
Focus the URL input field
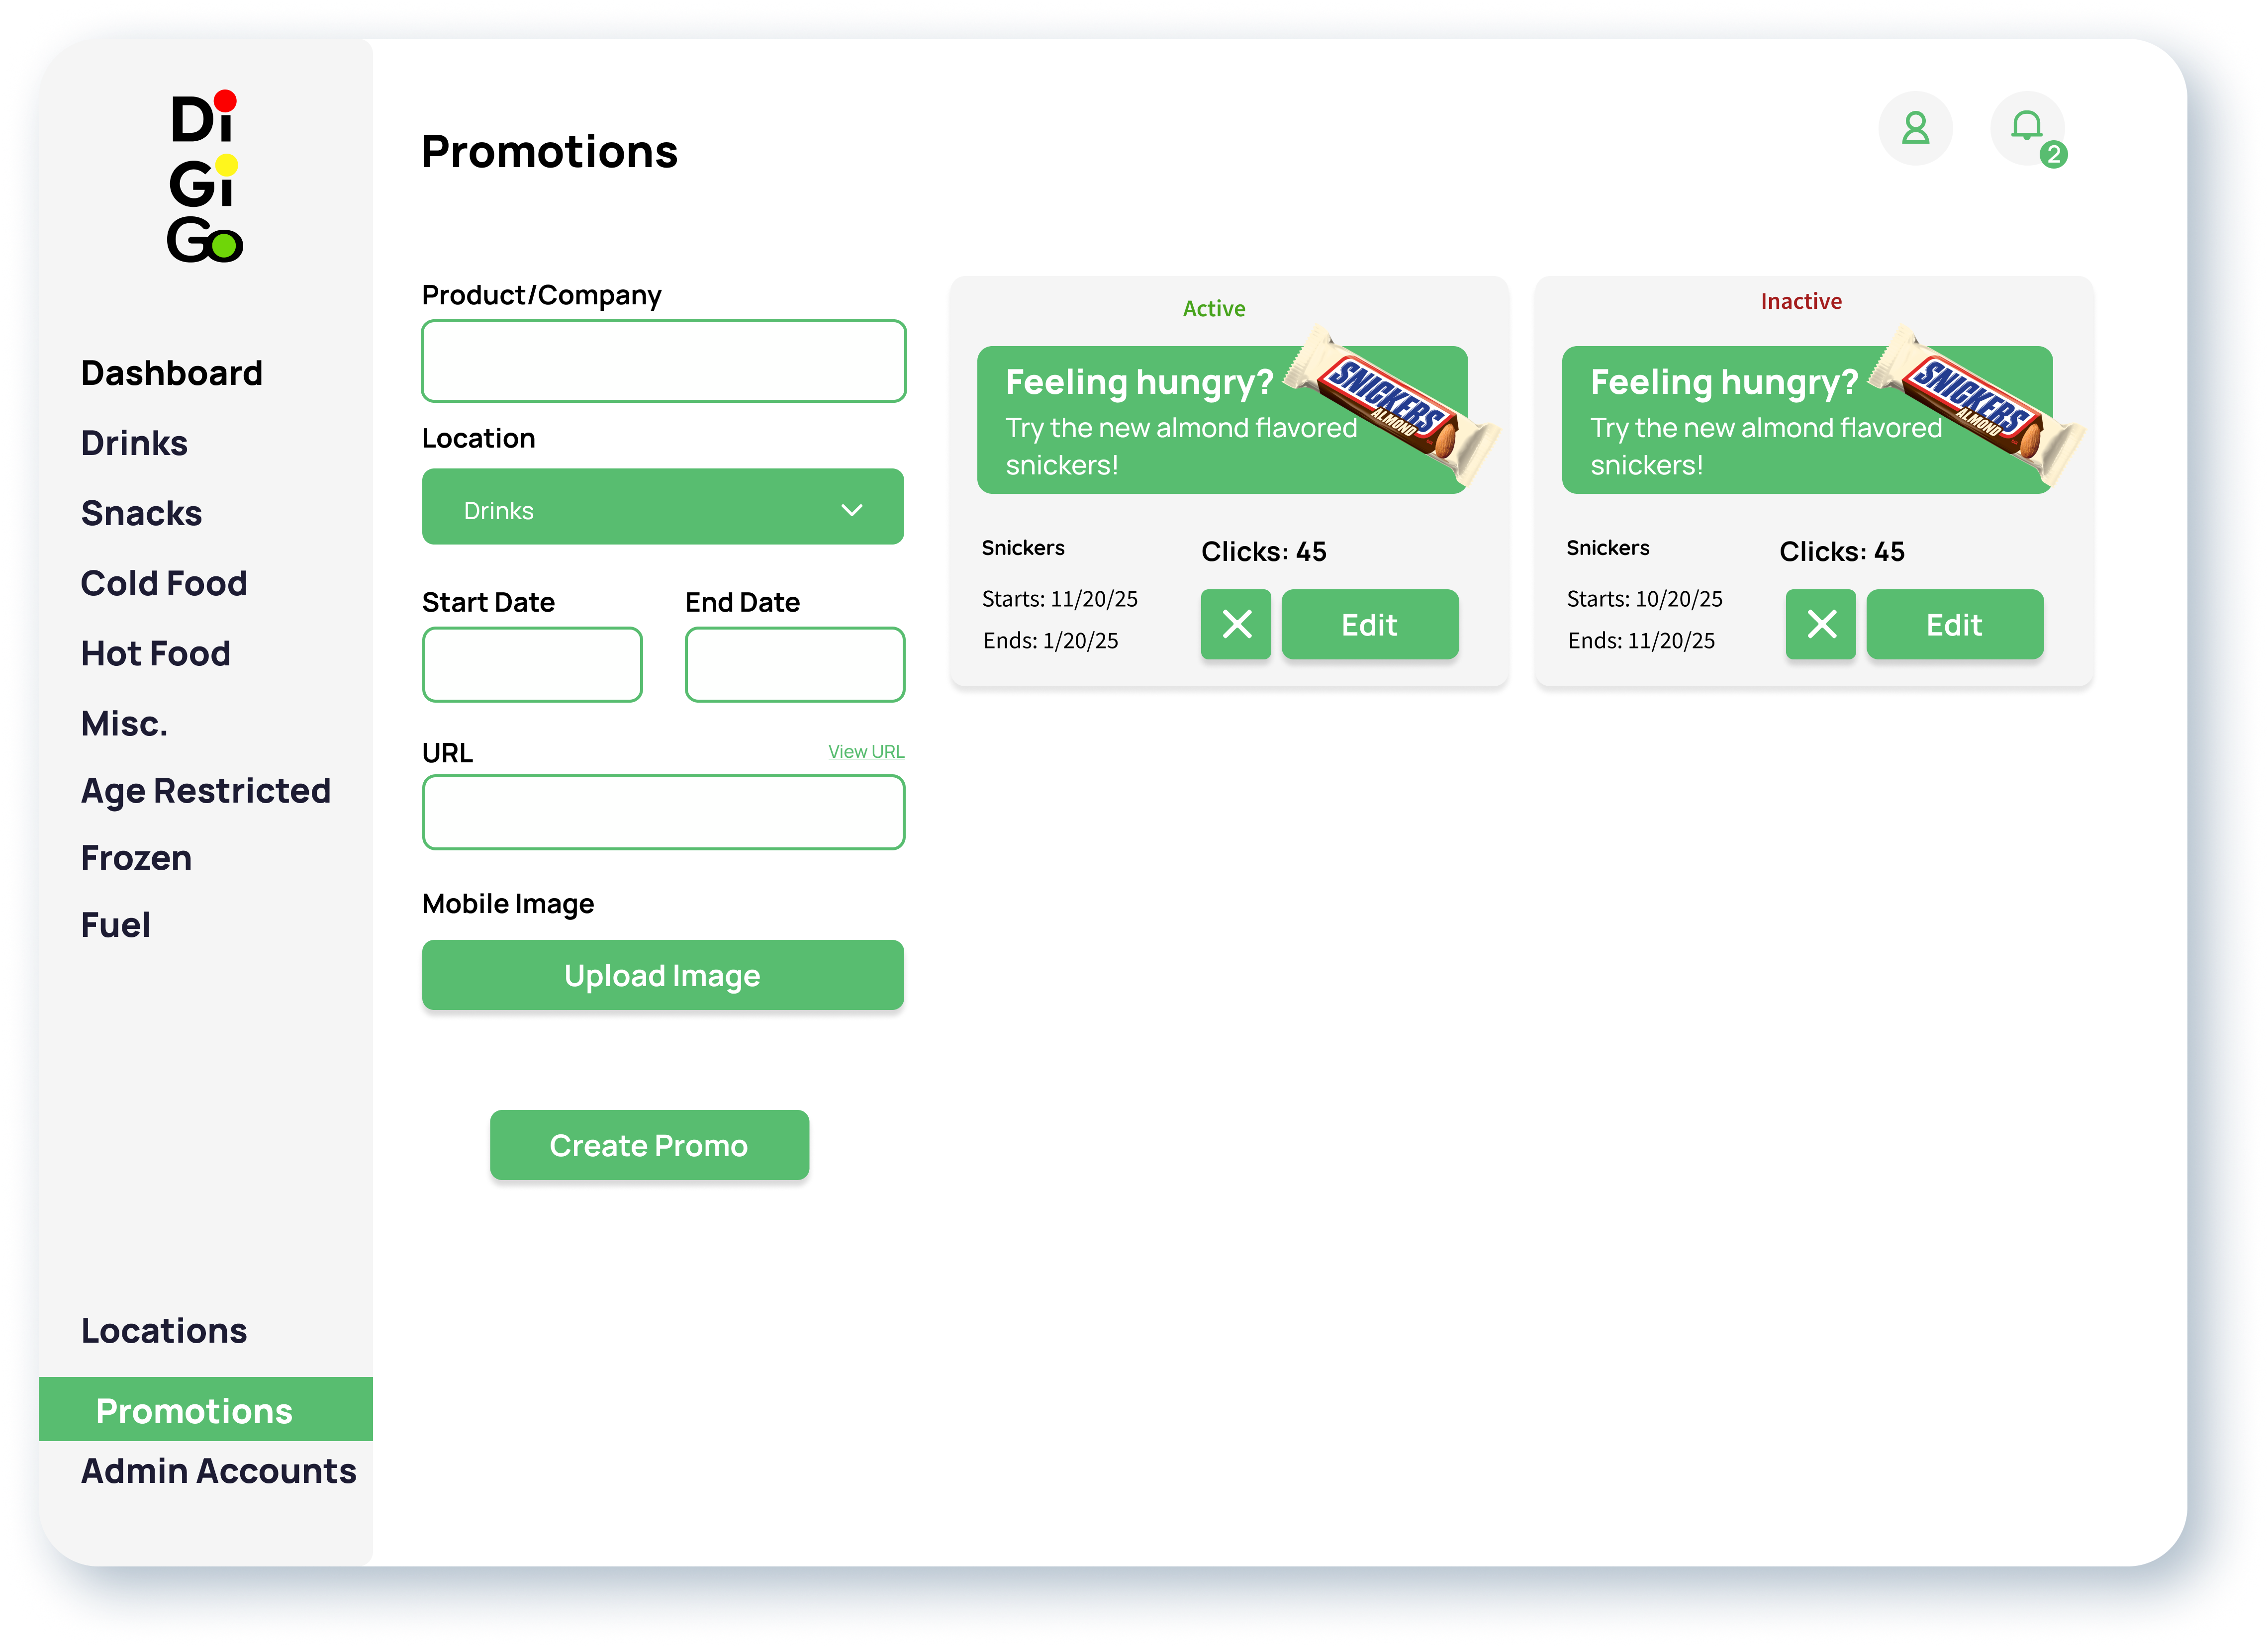[x=664, y=812]
